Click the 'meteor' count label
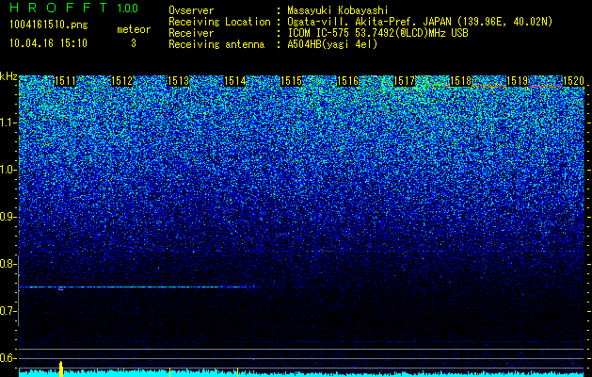 click(134, 29)
